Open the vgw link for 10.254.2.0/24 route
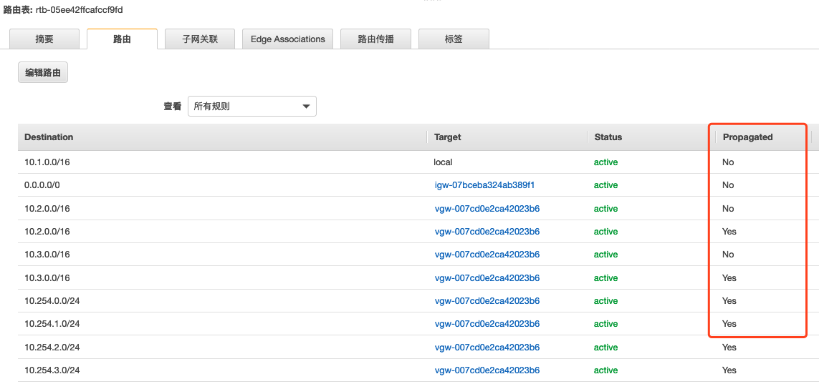819x384 pixels. pyautogui.click(x=487, y=347)
